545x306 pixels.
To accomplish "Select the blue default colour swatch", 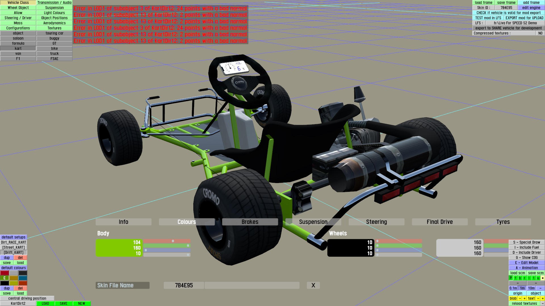I will 23,278.
